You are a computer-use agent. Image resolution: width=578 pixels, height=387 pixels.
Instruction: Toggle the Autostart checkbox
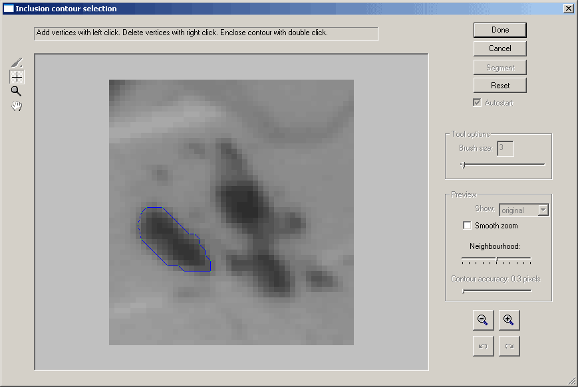click(476, 103)
